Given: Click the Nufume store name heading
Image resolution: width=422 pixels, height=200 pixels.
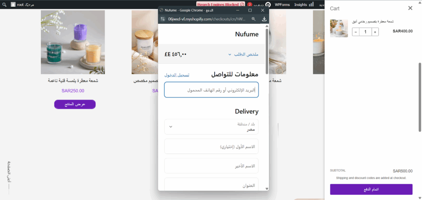Looking at the screenshot, I should click(x=247, y=34).
